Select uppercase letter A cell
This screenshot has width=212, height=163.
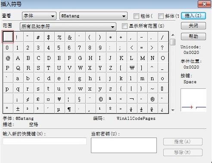click(18, 58)
